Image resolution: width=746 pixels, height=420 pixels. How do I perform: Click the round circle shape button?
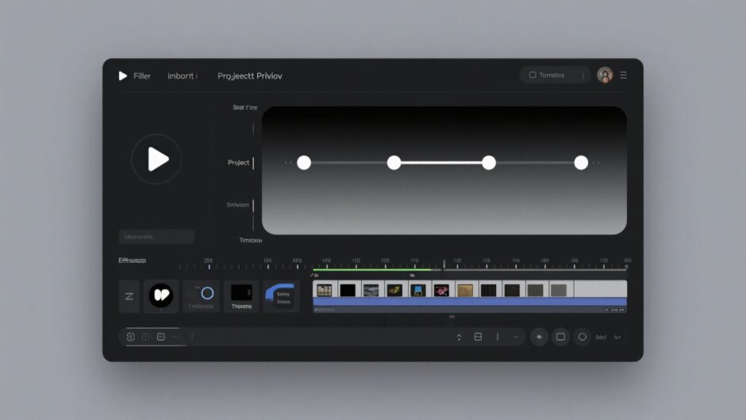point(583,337)
